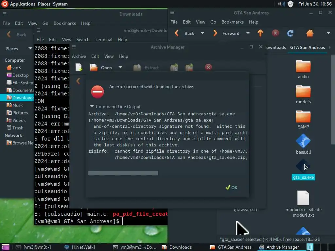Confirm the error dialog with OK
335x251 pixels.
tap(232, 187)
